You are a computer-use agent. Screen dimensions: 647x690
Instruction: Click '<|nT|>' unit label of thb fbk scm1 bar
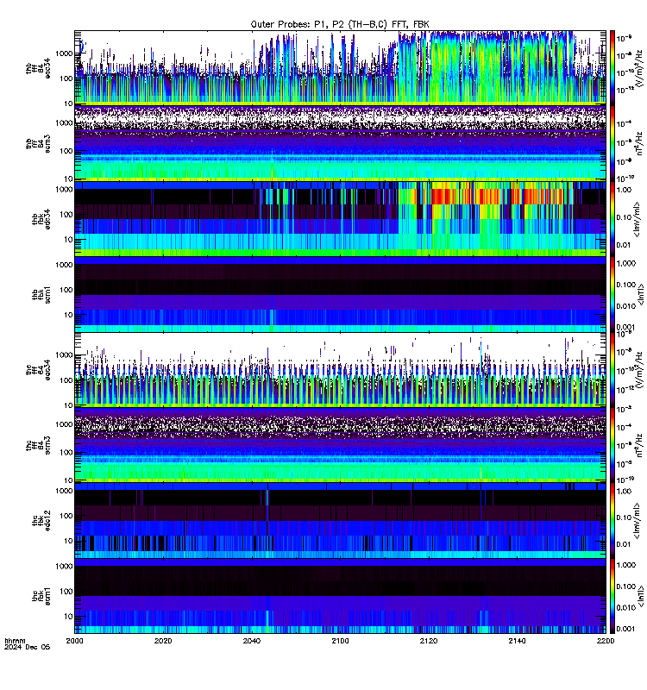[x=641, y=294]
